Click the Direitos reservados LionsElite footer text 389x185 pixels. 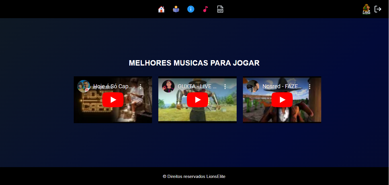pos(194,176)
